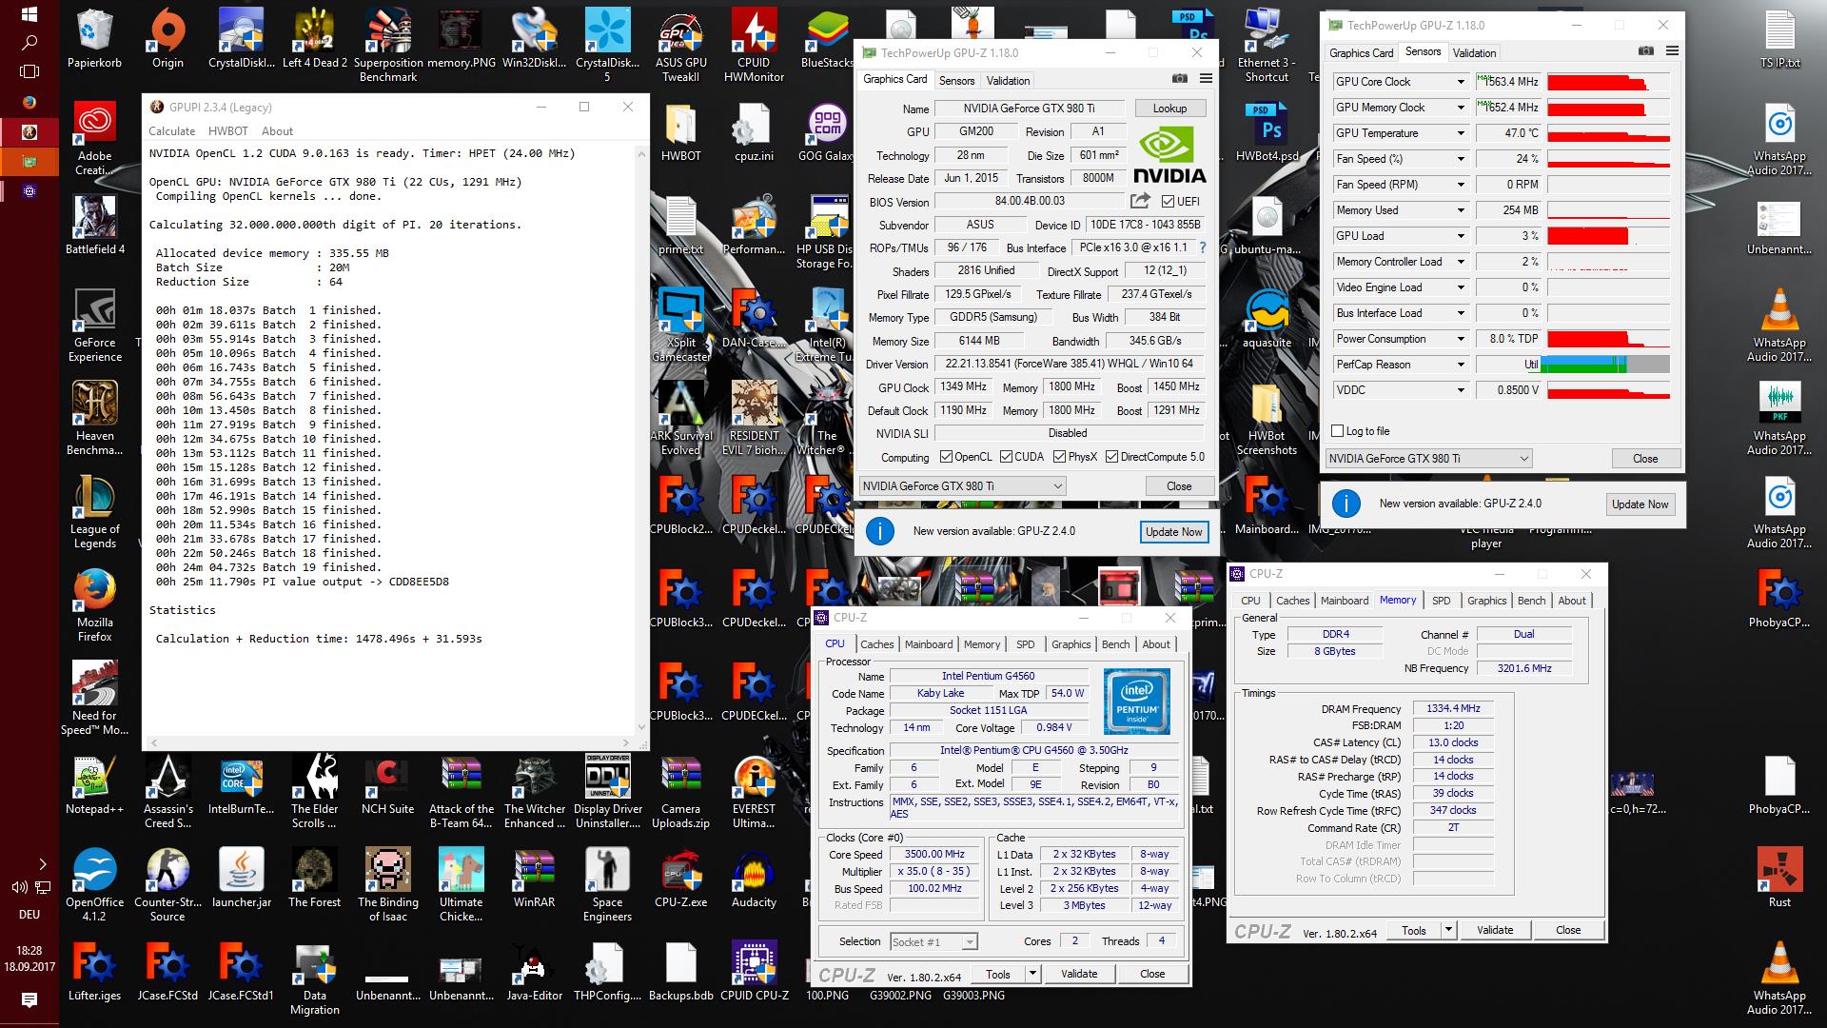Toggle the UEFI checkbox in GPU-Z
The width and height of the screenshot is (1827, 1028).
[x=1168, y=201]
